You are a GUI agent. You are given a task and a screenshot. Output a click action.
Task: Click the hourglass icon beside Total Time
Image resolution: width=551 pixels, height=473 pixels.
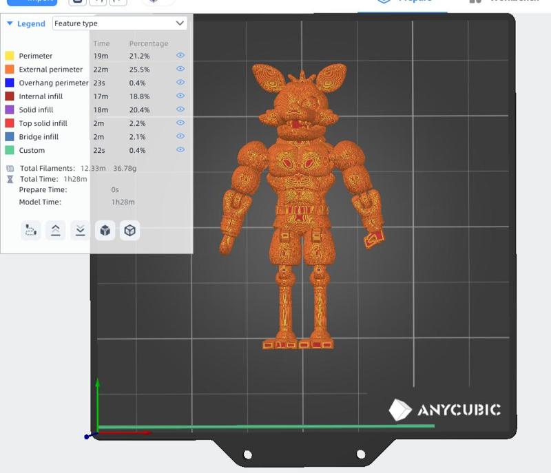(x=10, y=179)
